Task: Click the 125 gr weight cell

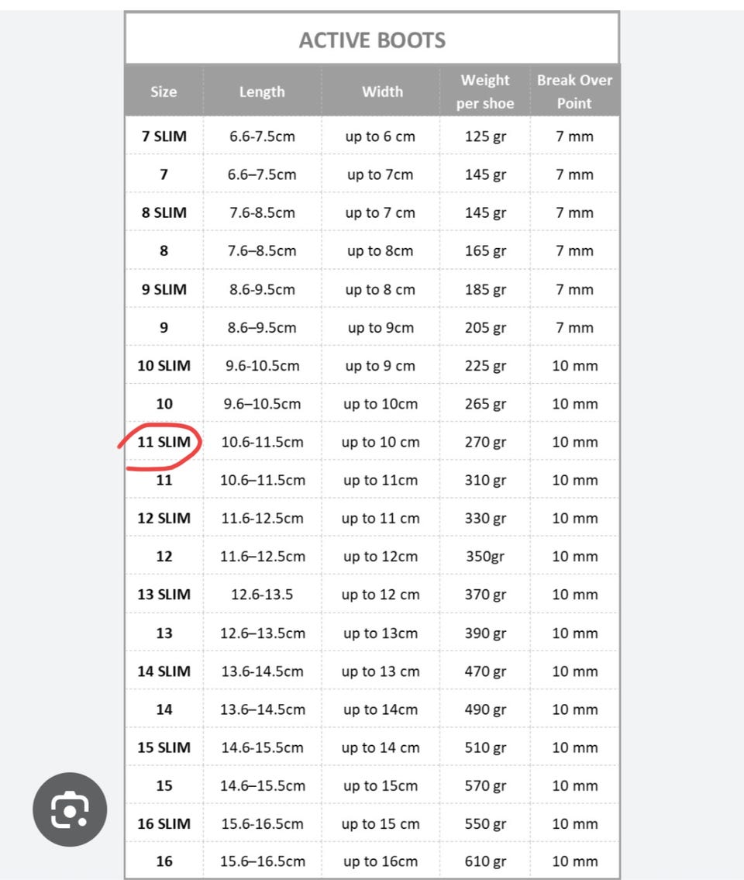Action: click(x=485, y=136)
